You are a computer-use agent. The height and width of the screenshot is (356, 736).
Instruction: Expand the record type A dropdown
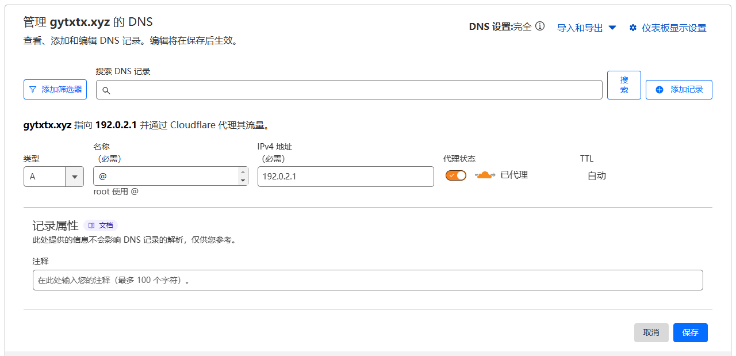point(74,177)
